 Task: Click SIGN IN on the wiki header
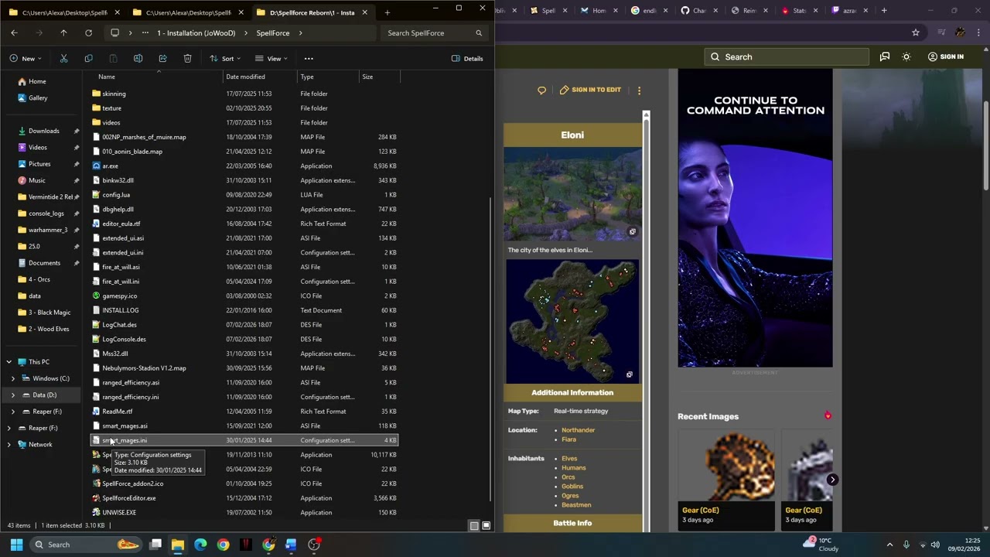tap(945, 56)
